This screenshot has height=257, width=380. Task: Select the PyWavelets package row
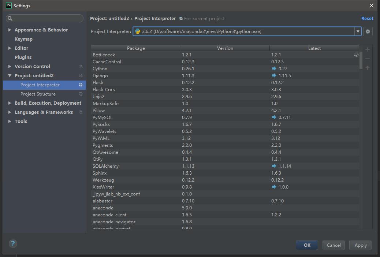tap(225, 131)
